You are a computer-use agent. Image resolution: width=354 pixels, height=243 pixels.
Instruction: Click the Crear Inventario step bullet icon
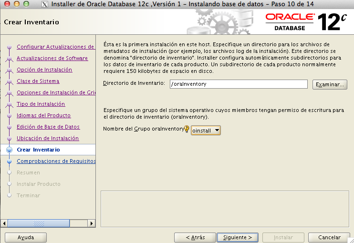pos(9,150)
